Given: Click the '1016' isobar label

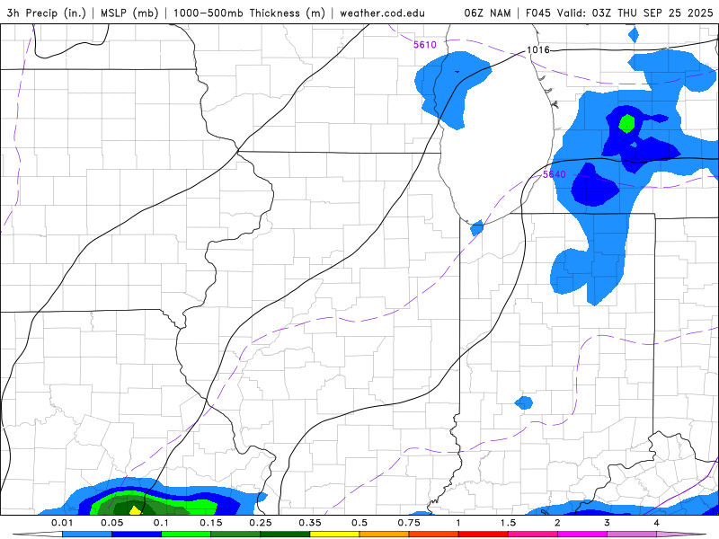Looking at the screenshot, I should tap(537, 49).
